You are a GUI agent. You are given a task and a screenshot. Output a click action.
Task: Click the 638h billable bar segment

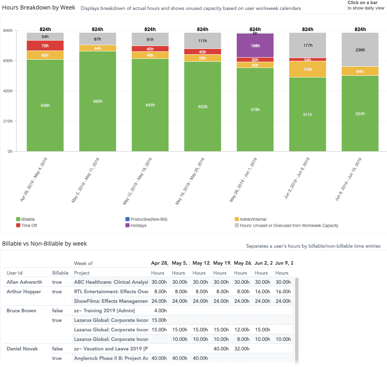(x=45, y=106)
